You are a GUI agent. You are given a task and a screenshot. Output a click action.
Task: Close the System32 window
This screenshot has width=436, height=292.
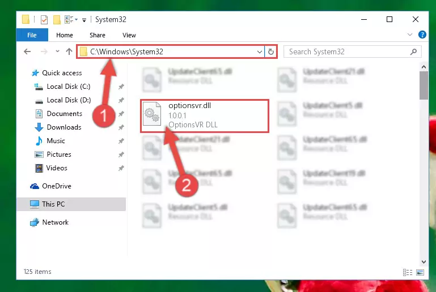416,19
